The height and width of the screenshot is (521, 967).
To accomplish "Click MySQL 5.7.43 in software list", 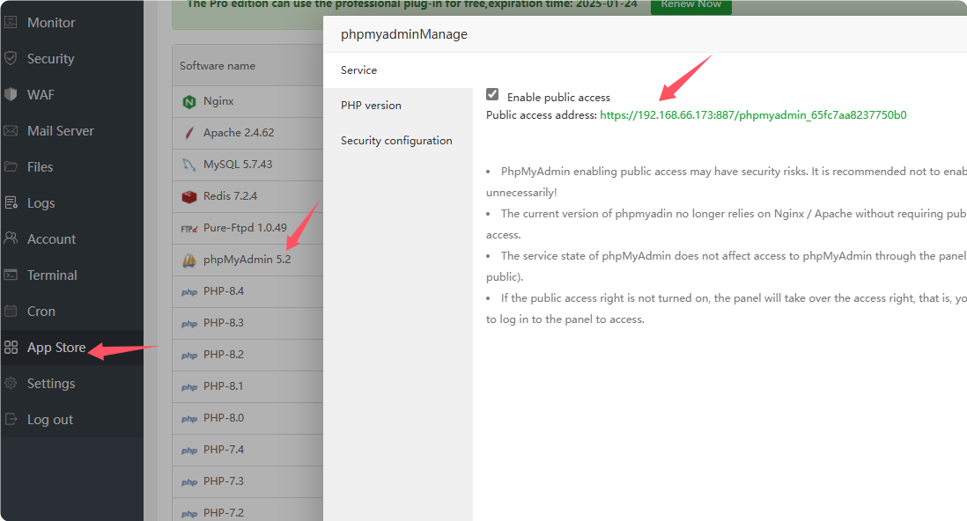I will pyautogui.click(x=238, y=164).
